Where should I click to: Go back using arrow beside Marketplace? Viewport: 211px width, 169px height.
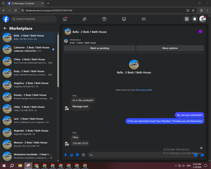[5, 28]
